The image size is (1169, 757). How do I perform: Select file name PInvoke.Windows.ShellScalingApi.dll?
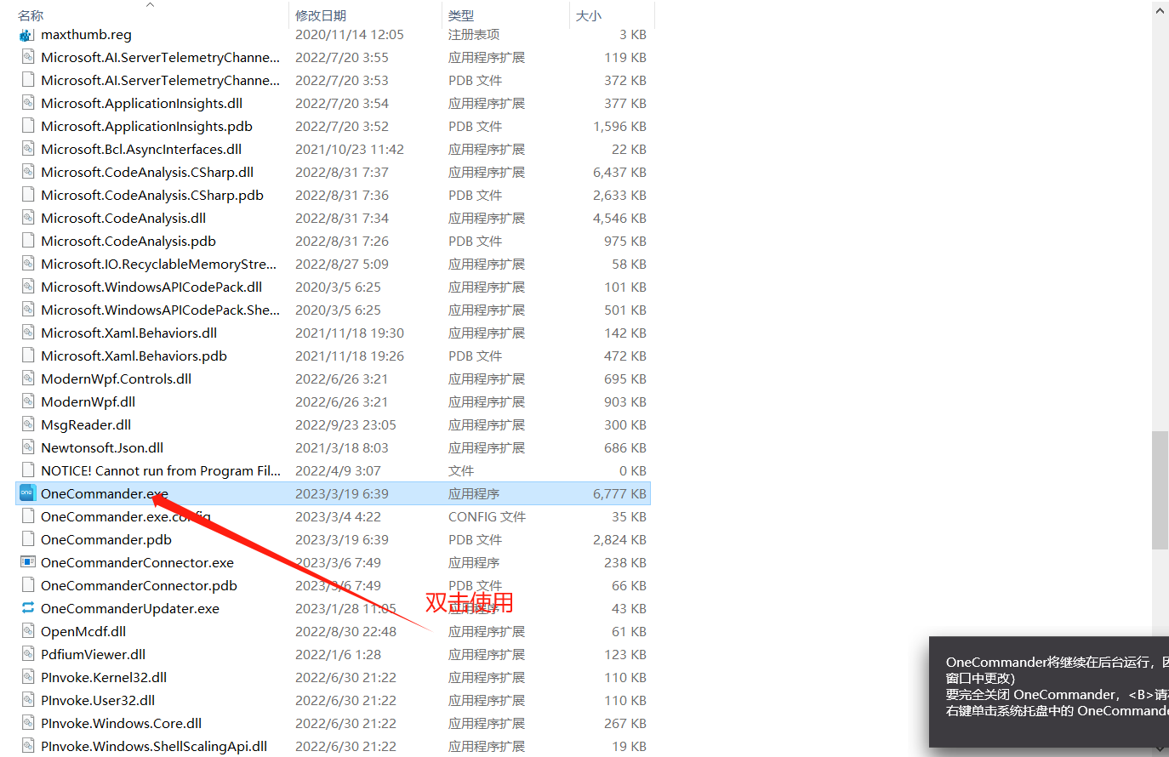154,746
